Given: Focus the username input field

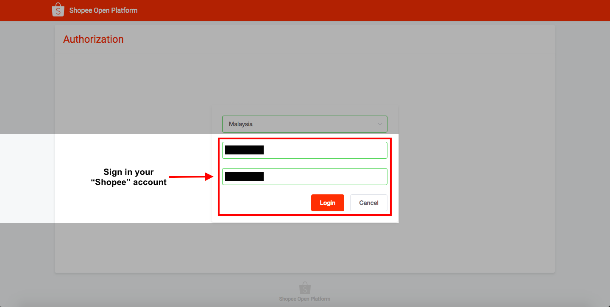Looking at the screenshot, I should (x=304, y=150).
